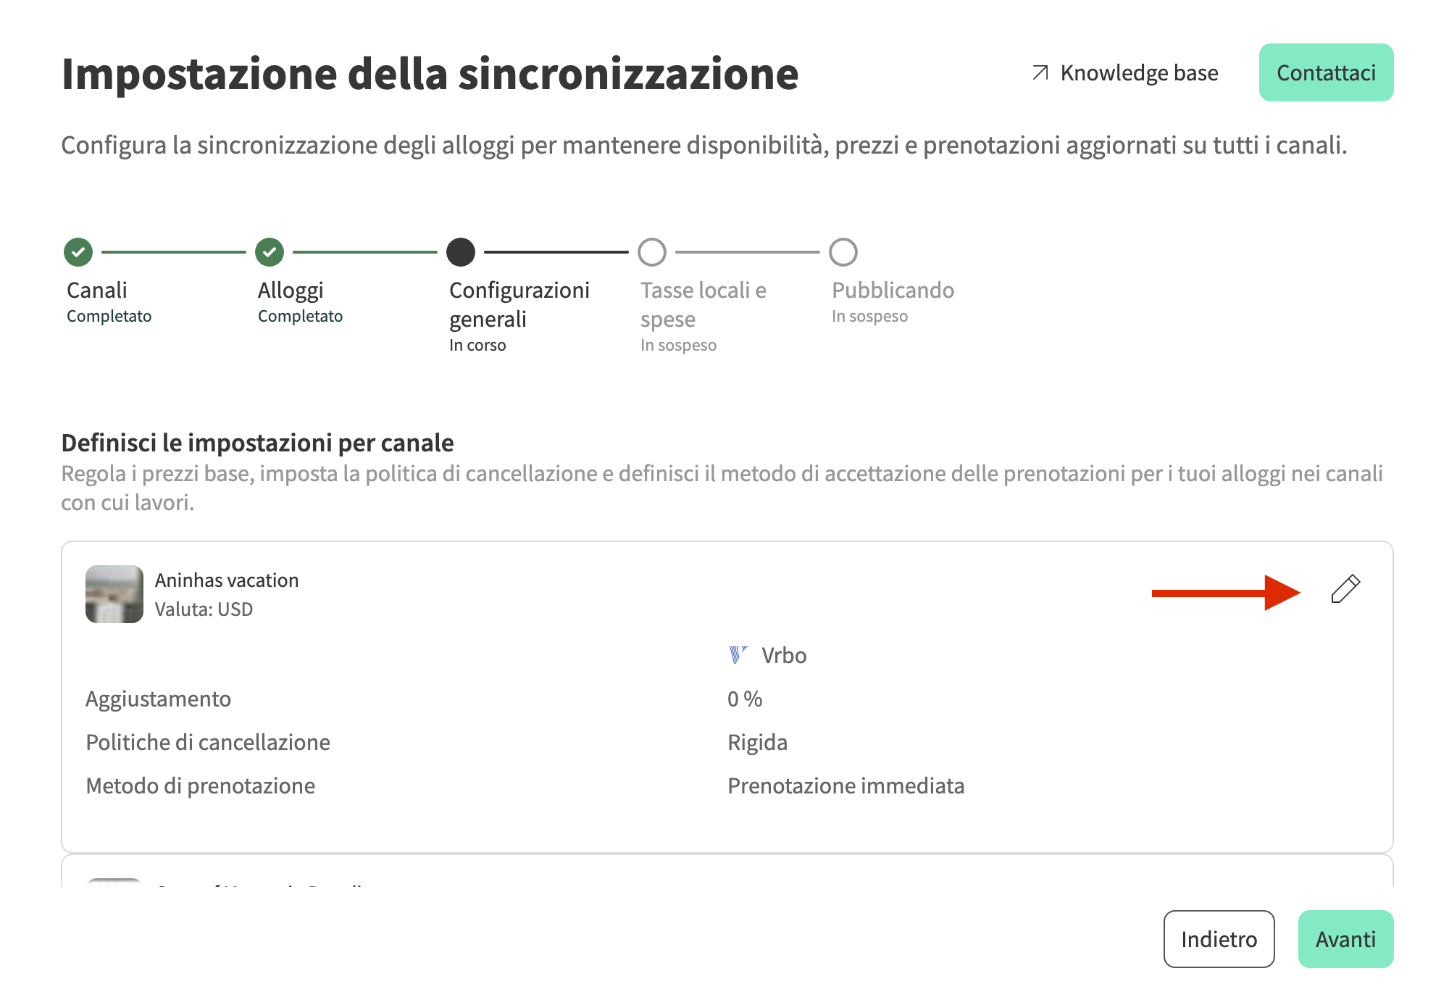Open the Knowledge base link
This screenshot has width=1449, height=984.
click(1139, 72)
